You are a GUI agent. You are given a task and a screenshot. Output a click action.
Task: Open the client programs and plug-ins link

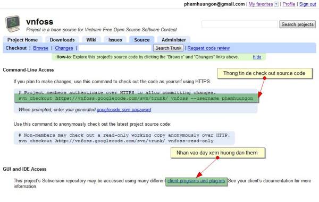point(196,181)
